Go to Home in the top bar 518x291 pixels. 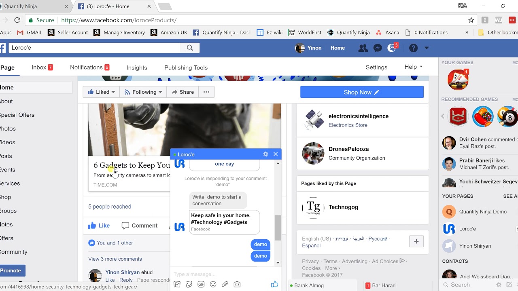pyautogui.click(x=338, y=48)
